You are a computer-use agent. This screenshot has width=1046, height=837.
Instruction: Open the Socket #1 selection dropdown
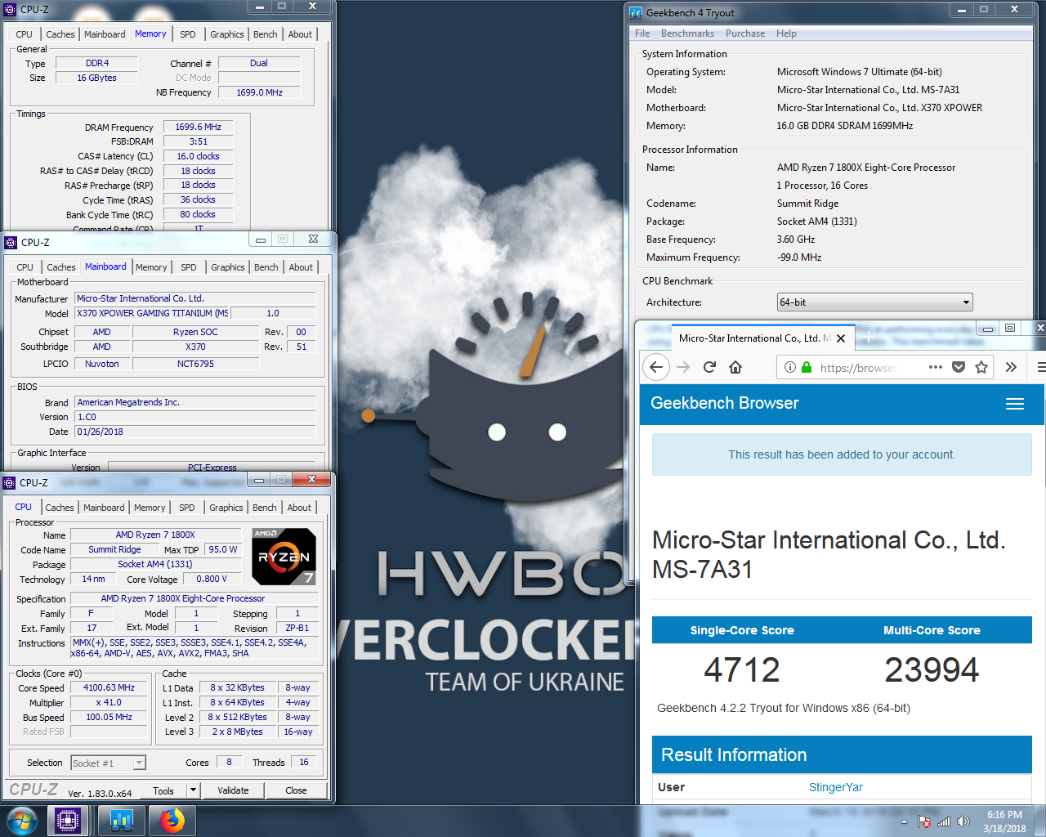click(x=108, y=763)
